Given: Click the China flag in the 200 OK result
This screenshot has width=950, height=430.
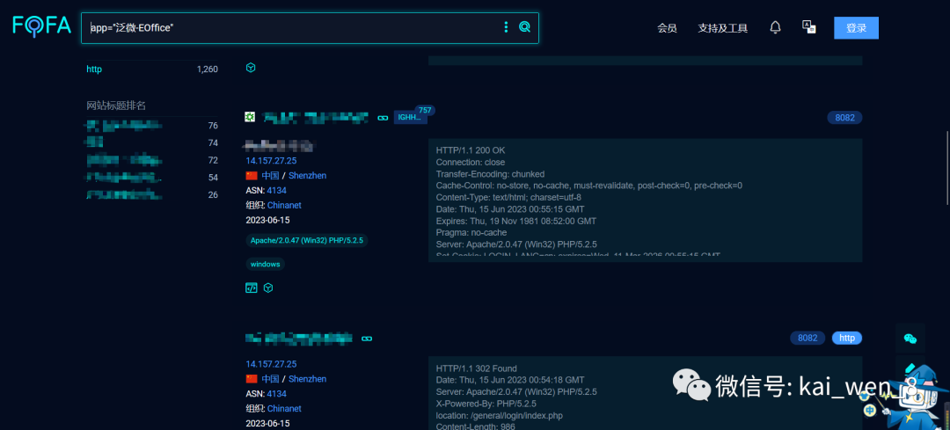Looking at the screenshot, I should (x=252, y=176).
